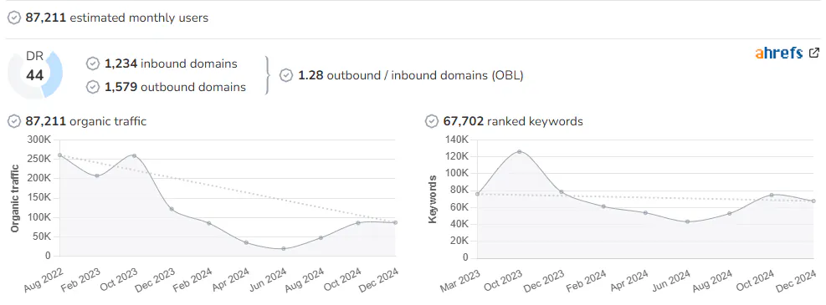
Task: Select the Oct 2024 keywords data point
Action: click(x=772, y=195)
